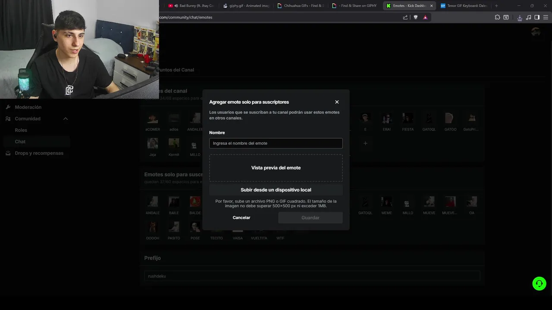Open the green support chat bubble
The image size is (552, 310).
coord(539,283)
